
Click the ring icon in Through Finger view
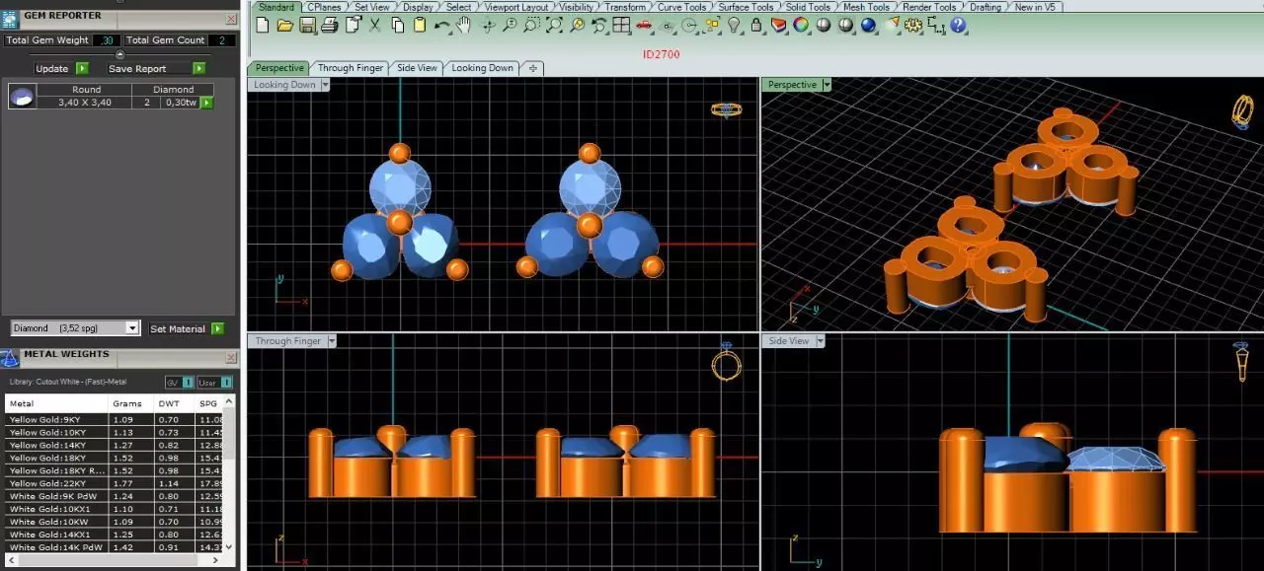coord(726,363)
